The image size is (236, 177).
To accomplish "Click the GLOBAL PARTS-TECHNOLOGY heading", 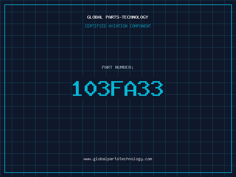I will tap(118, 17).
